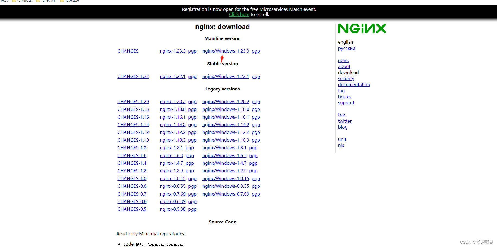Open pgp signature for nginx-0.5.38

click(x=192, y=209)
